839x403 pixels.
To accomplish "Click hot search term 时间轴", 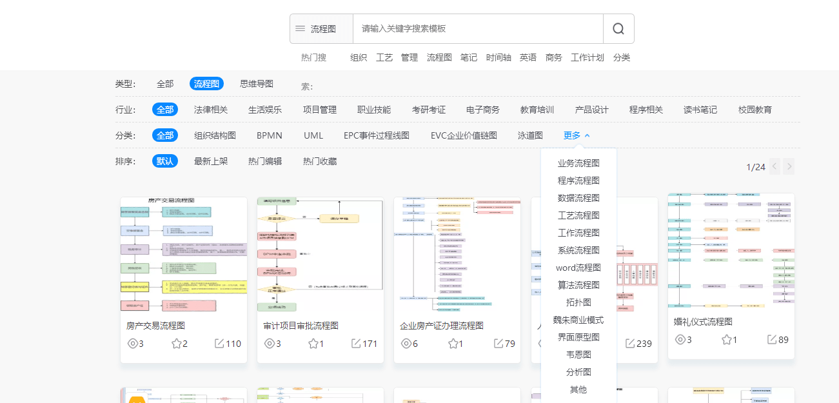I will pos(498,57).
